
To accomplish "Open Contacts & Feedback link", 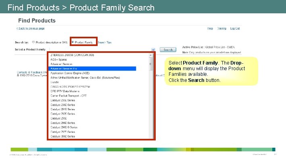I will pos(29,72).
